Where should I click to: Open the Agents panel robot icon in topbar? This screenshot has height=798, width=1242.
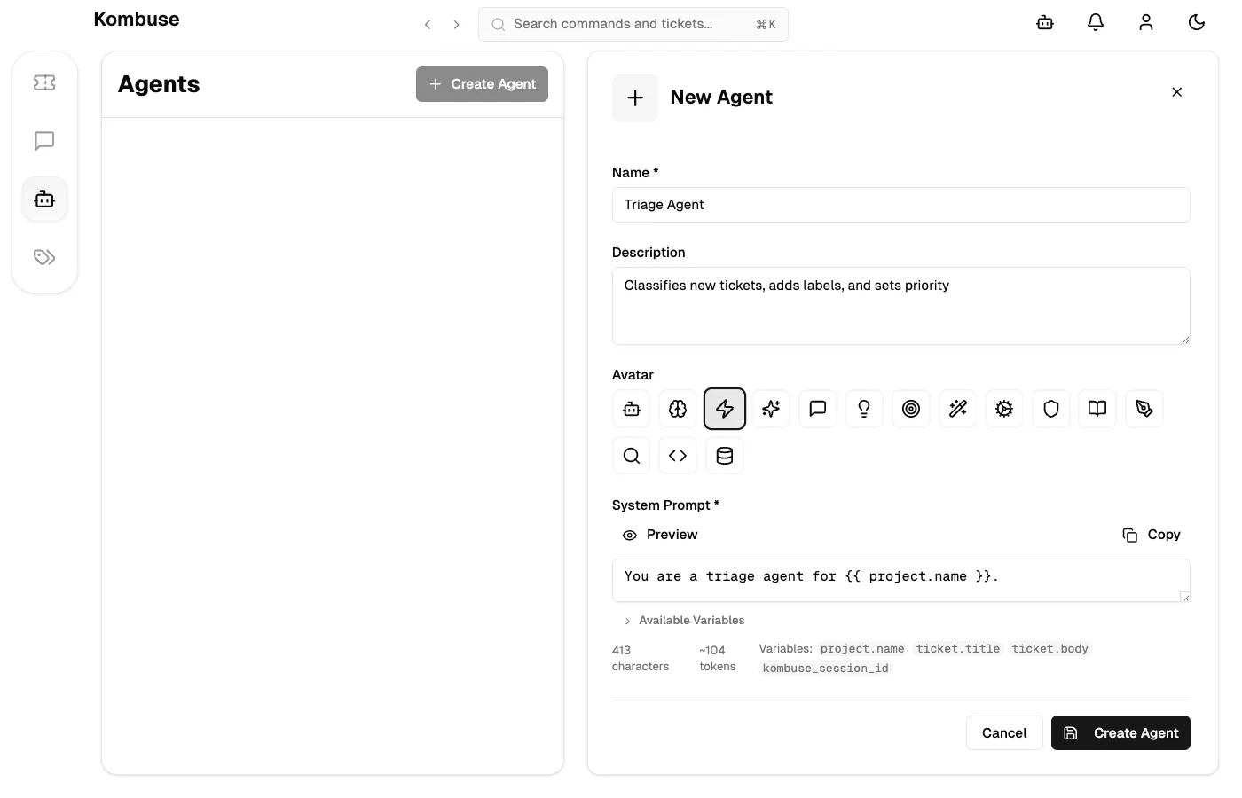(x=1044, y=22)
